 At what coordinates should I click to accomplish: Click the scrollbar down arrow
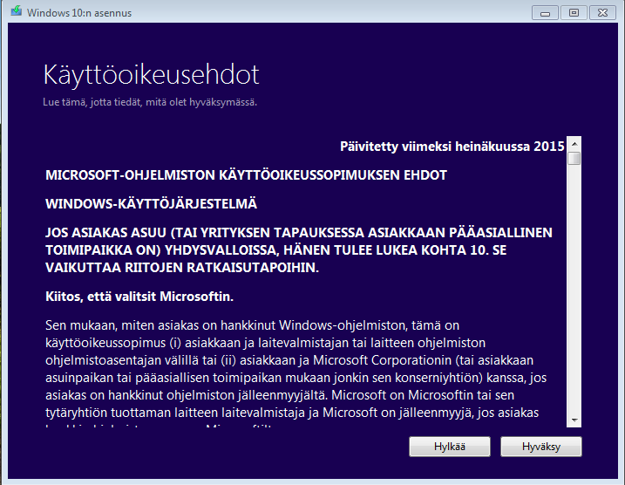coord(574,420)
